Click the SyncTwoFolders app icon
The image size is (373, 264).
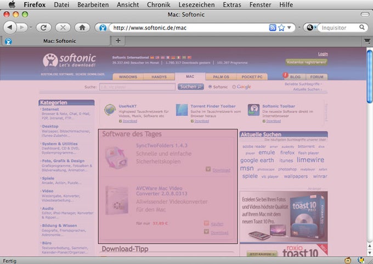[116, 157]
